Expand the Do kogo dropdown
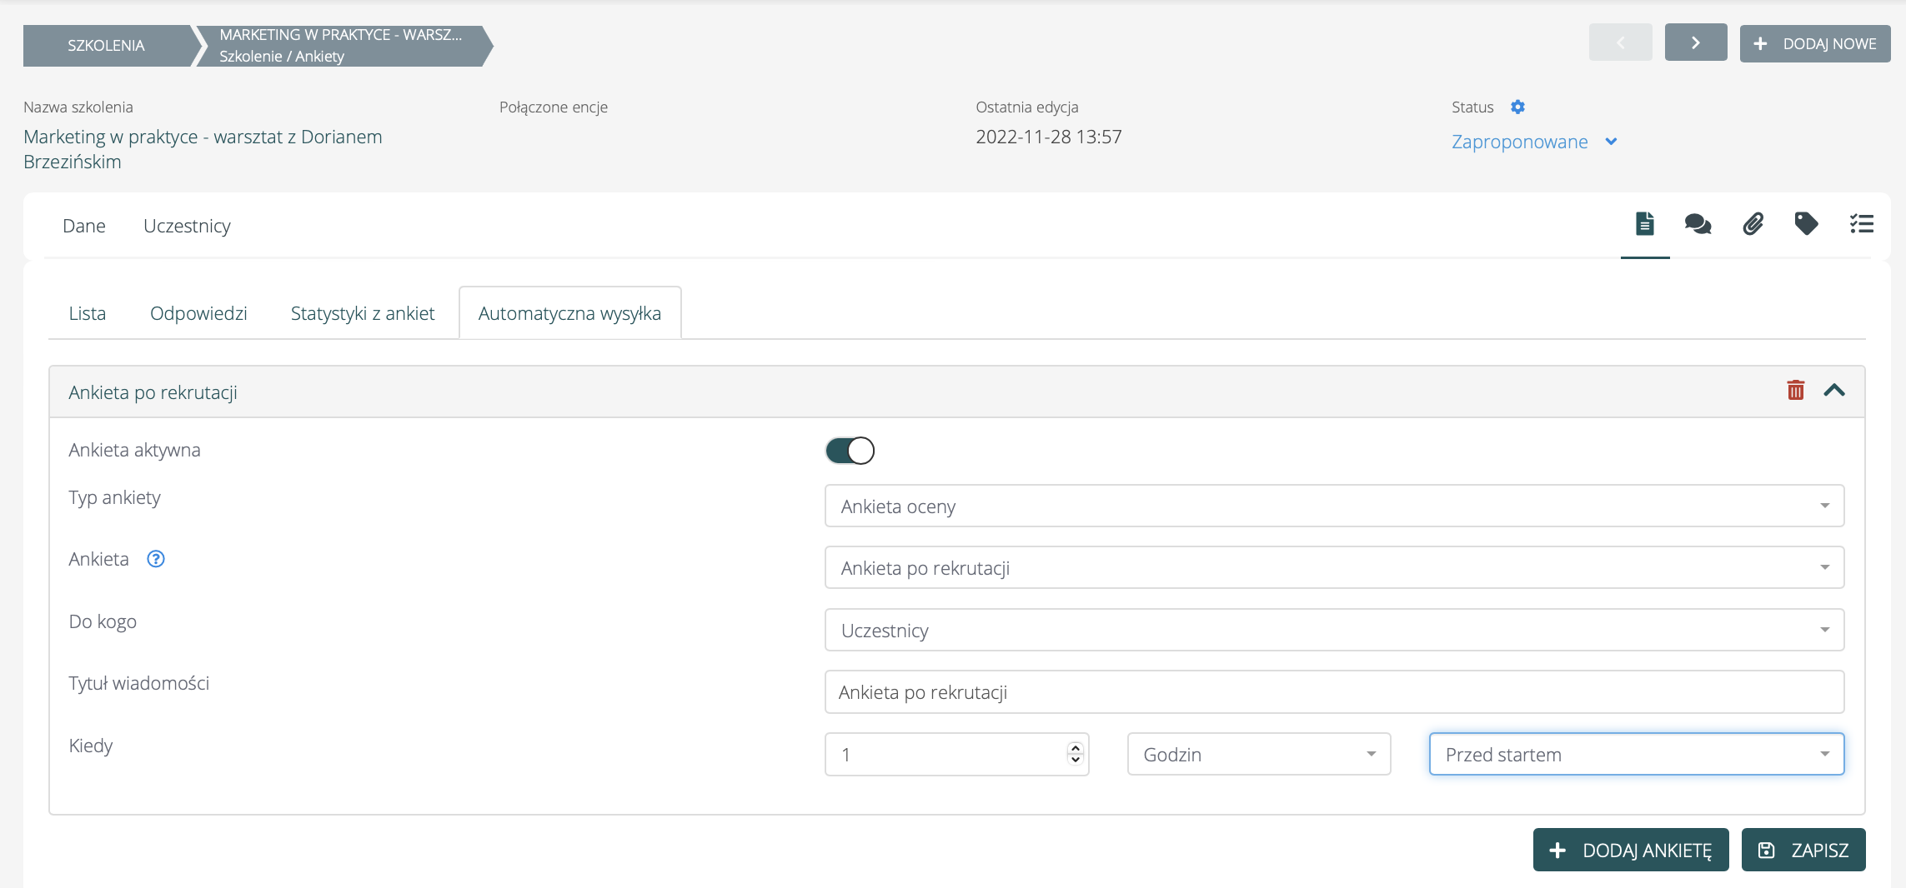The width and height of the screenshot is (1906, 888). [1334, 631]
